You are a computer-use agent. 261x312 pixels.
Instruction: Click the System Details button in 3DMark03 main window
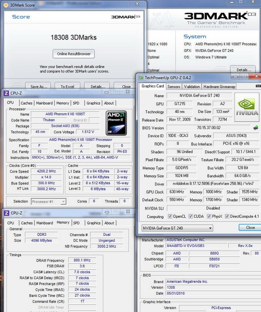point(243,69)
